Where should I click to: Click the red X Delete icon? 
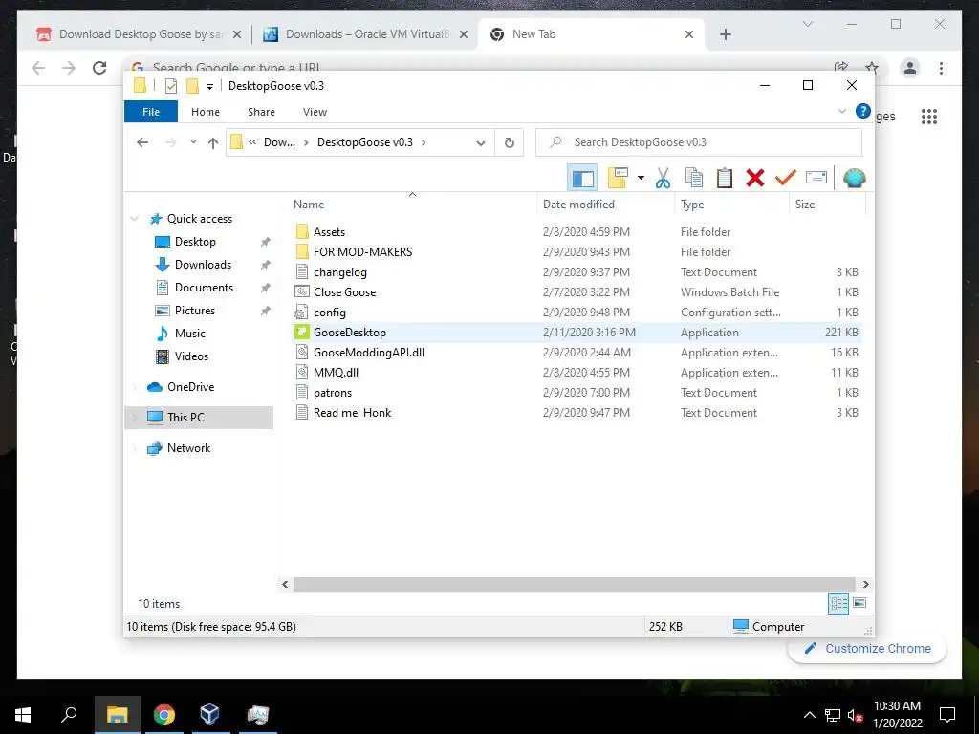click(755, 178)
